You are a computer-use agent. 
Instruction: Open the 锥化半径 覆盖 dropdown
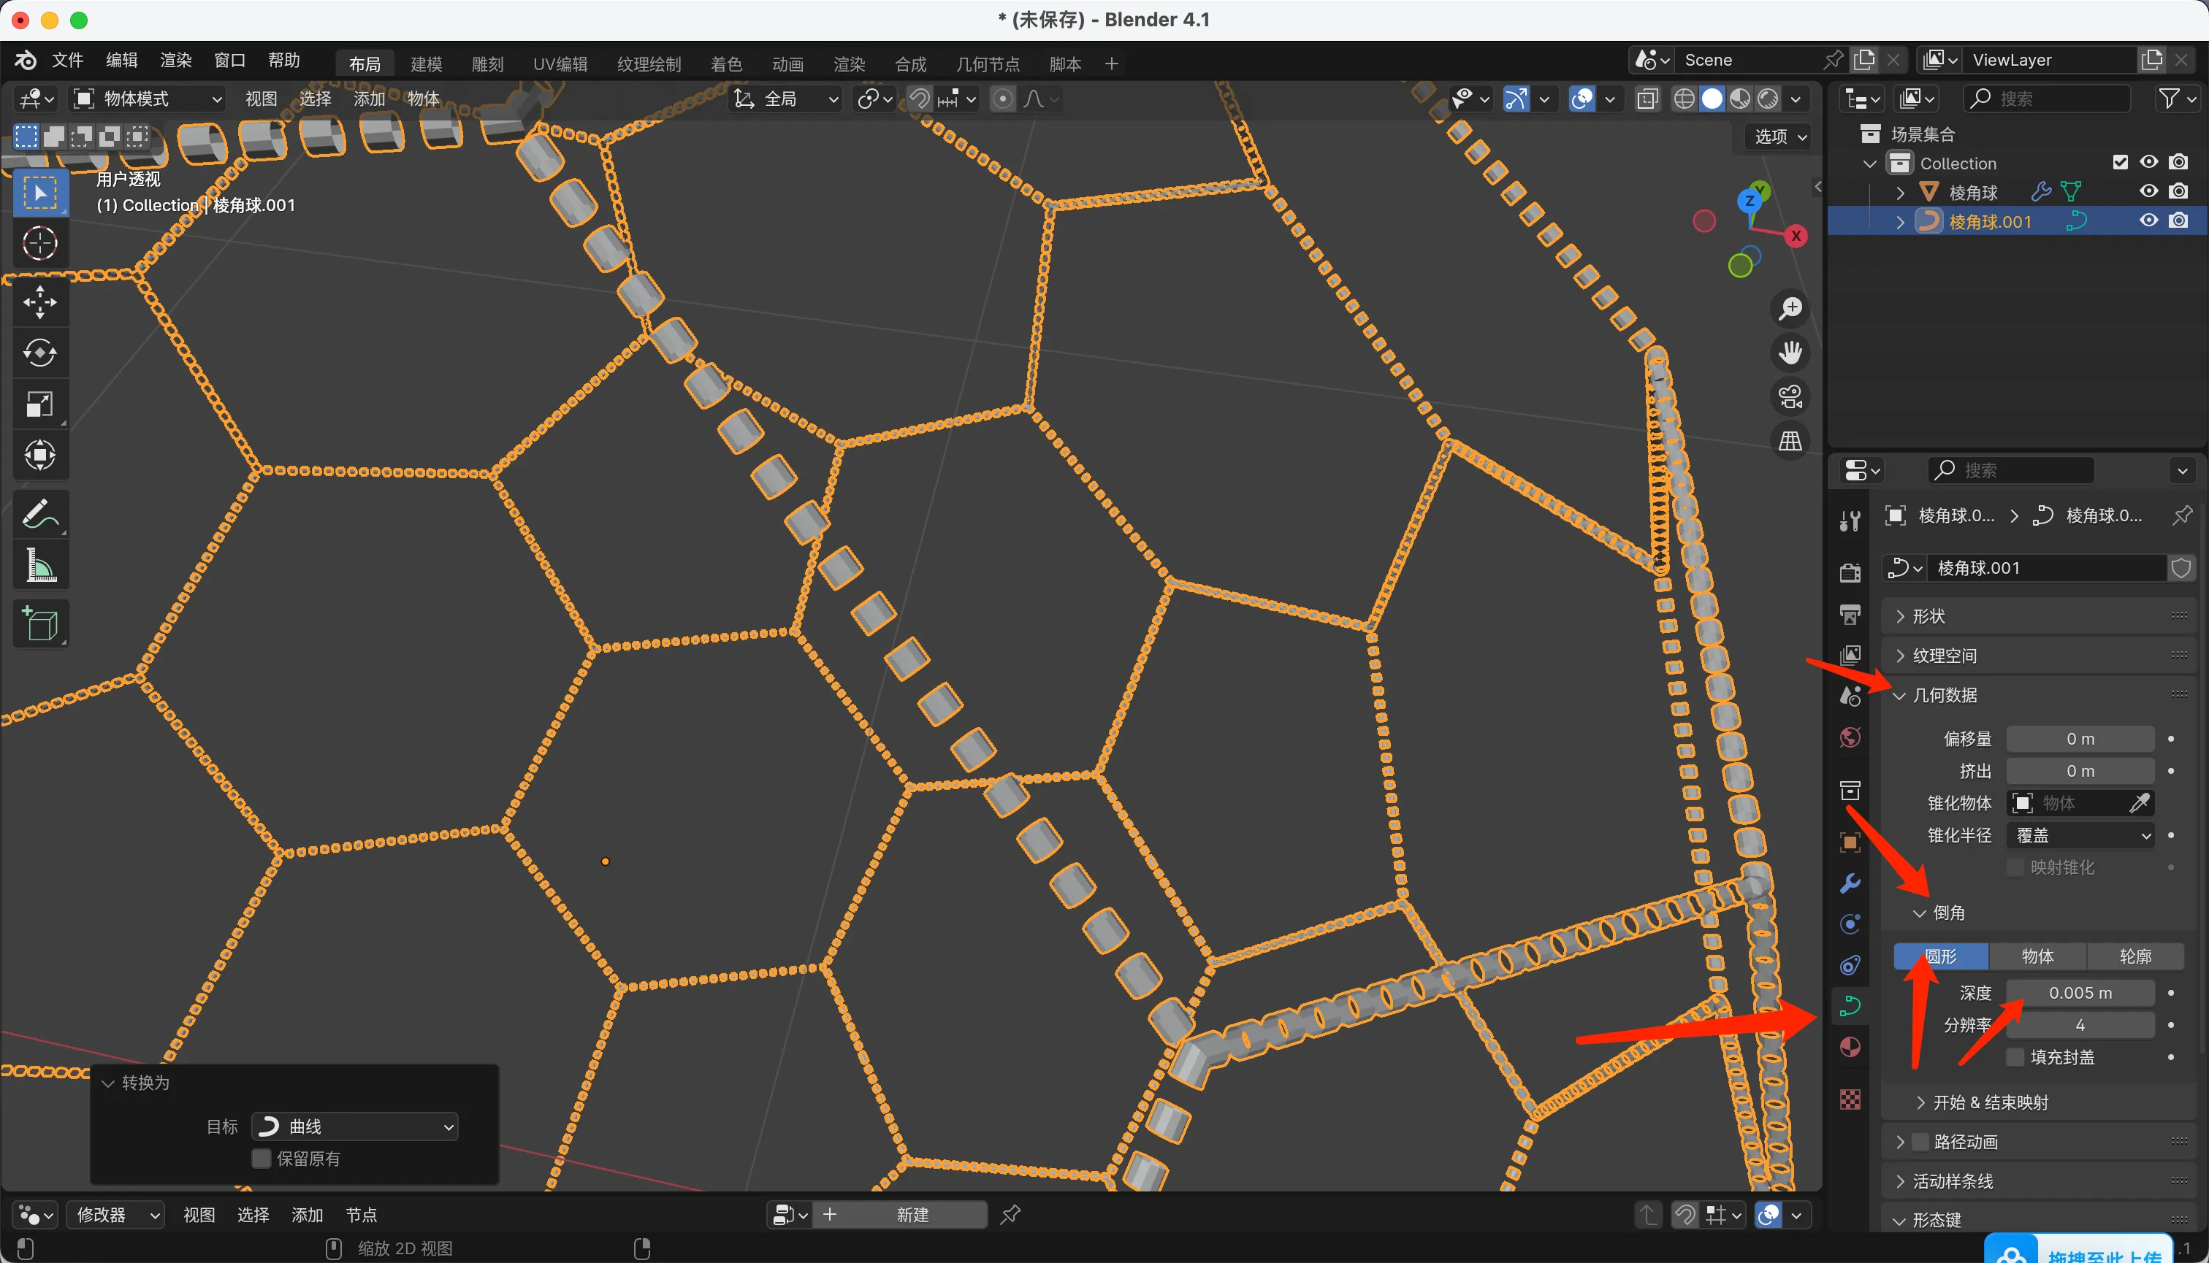2080,835
